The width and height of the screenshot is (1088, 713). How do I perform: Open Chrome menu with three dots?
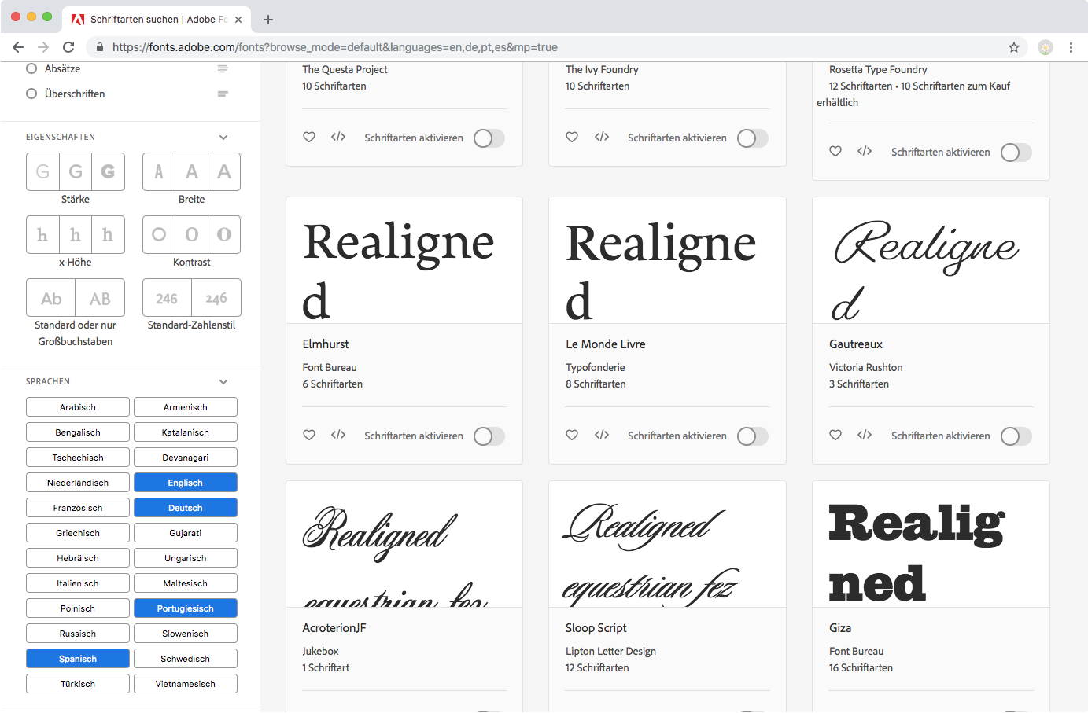pyautogui.click(x=1071, y=47)
